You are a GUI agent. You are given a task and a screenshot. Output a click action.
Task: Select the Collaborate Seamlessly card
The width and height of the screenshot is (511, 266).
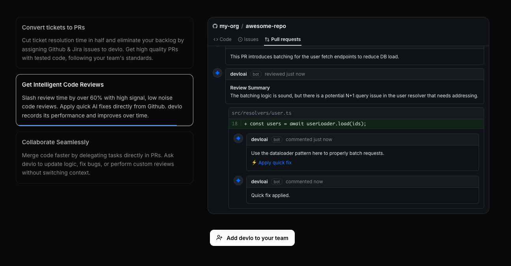pos(105,158)
